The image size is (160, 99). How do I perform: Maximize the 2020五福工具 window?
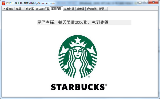(x=146, y=2)
